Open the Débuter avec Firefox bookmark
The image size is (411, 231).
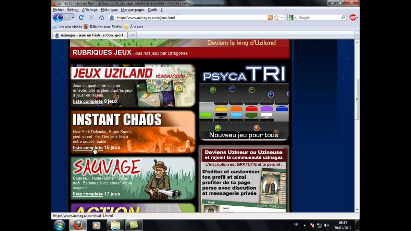[x=103, y=26]
